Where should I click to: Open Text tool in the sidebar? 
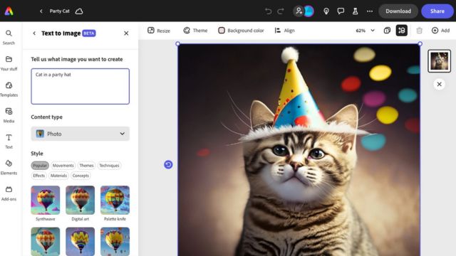click(9, 142)
